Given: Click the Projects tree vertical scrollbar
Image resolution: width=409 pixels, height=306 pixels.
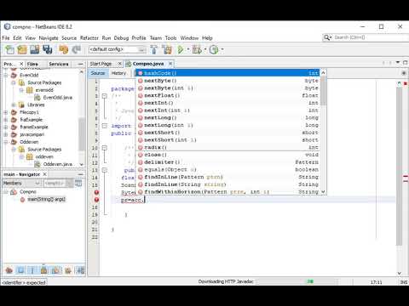Looking at the screenshot, I should pos(82,133).
